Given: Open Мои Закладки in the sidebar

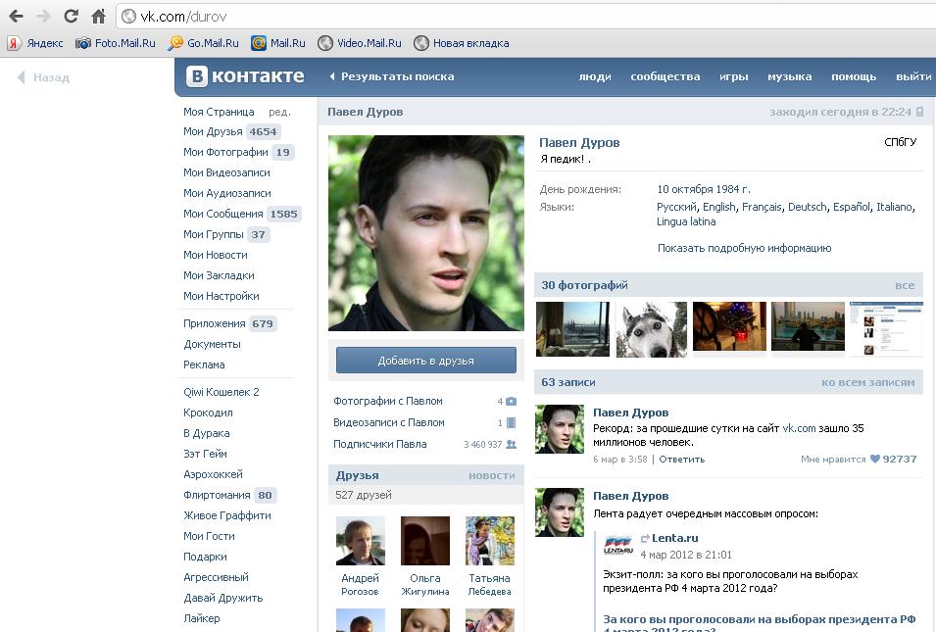Looking at the screenshot, I should tap(220, 275).
